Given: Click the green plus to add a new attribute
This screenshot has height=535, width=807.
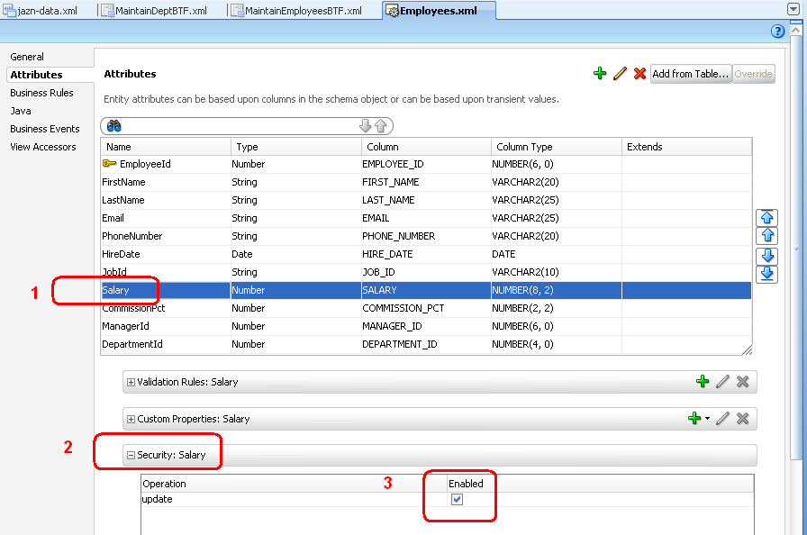Looking at the screenshot, I should 601,73.
